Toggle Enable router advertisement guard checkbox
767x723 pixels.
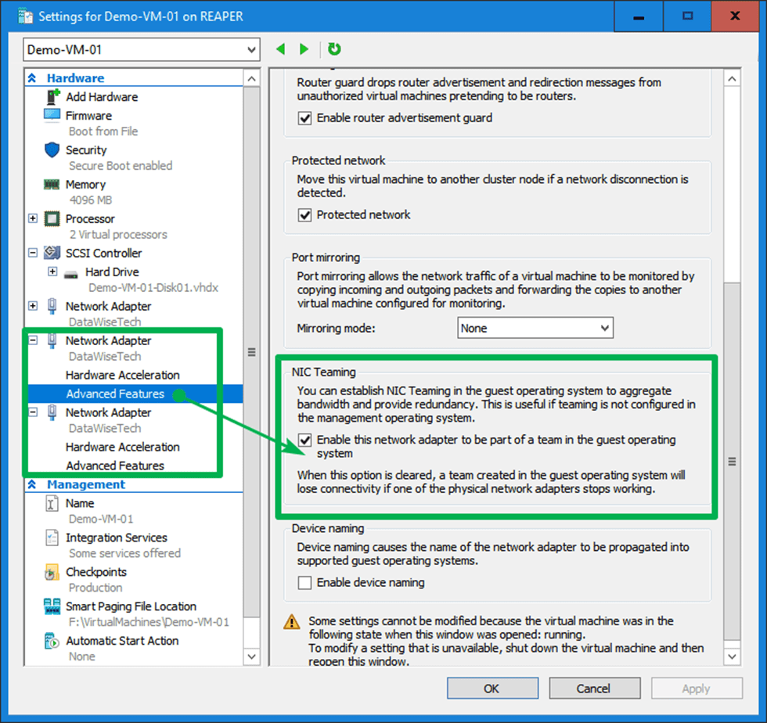[x=304, y=118]
